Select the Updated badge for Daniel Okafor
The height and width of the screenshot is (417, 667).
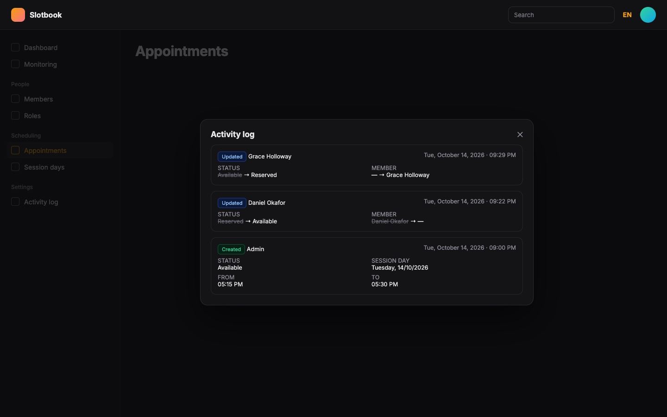(x=232, y=203)
